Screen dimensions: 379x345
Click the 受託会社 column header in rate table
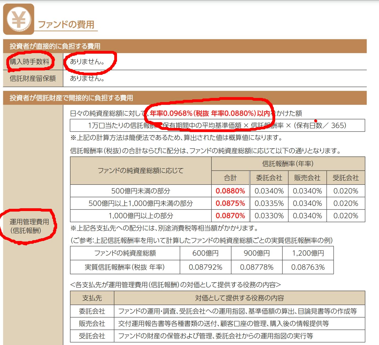point(346,178)
